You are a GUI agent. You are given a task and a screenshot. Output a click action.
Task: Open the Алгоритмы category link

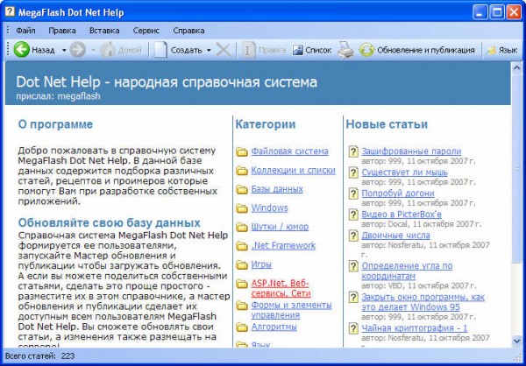(x=274, y=327)
